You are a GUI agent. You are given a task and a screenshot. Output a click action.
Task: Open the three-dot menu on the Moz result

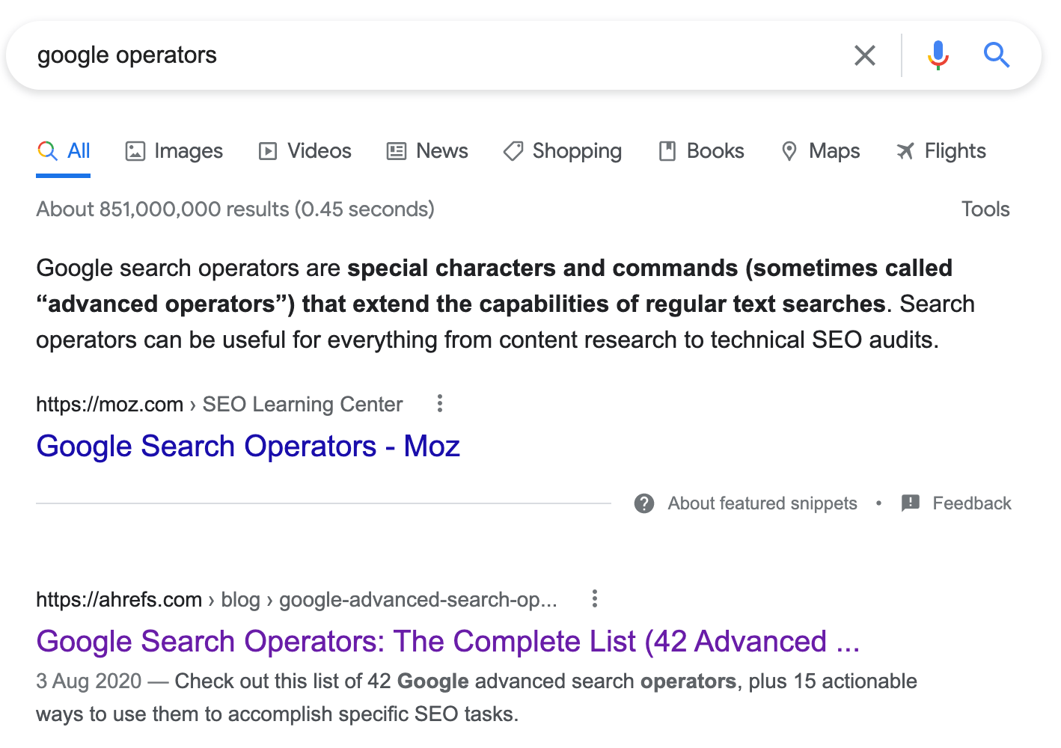click(x=439, y=404)
